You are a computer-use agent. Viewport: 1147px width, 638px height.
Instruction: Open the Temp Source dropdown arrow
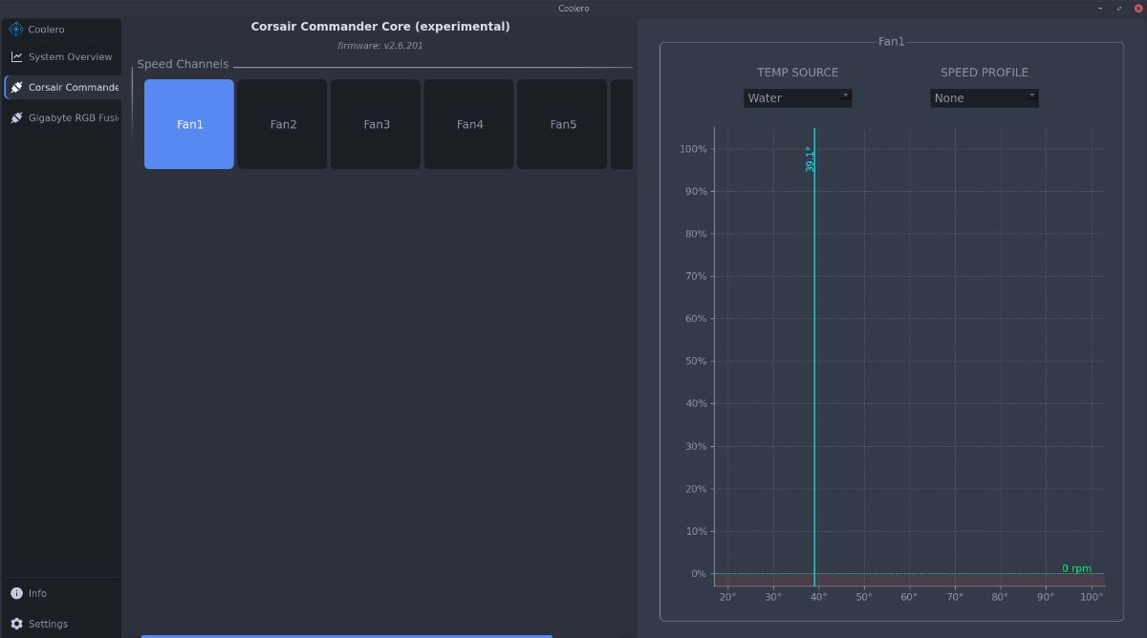845,96
